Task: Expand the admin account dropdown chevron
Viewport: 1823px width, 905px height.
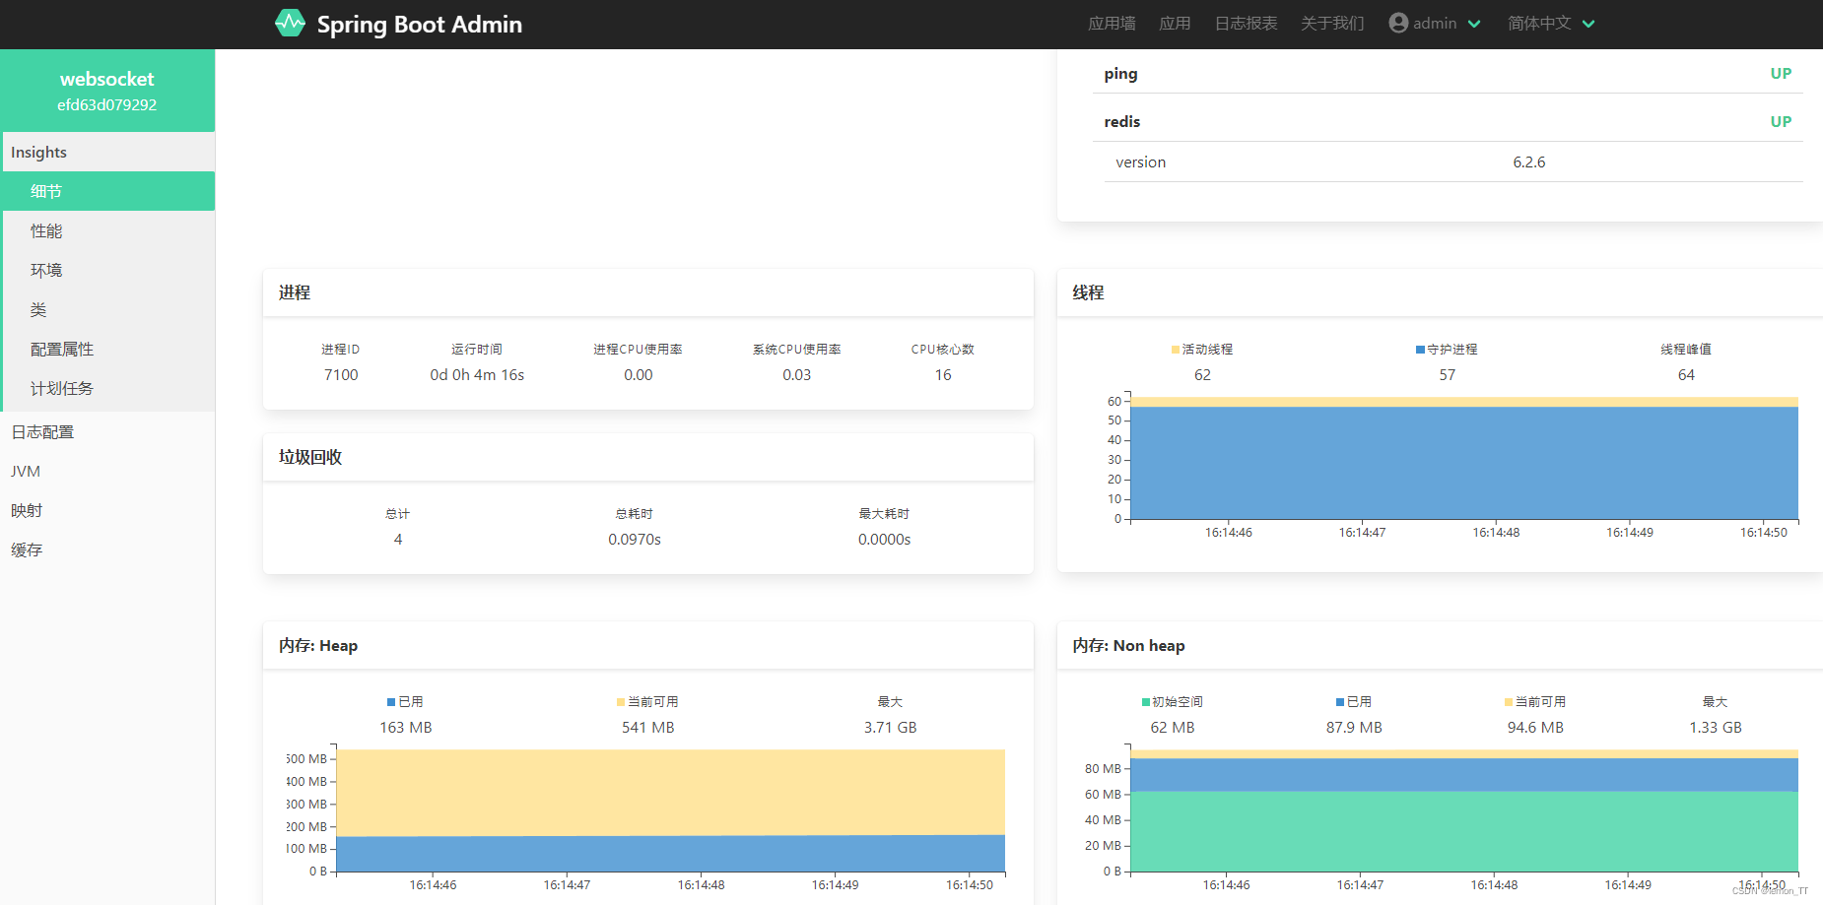Action: tap(1474, 24)
